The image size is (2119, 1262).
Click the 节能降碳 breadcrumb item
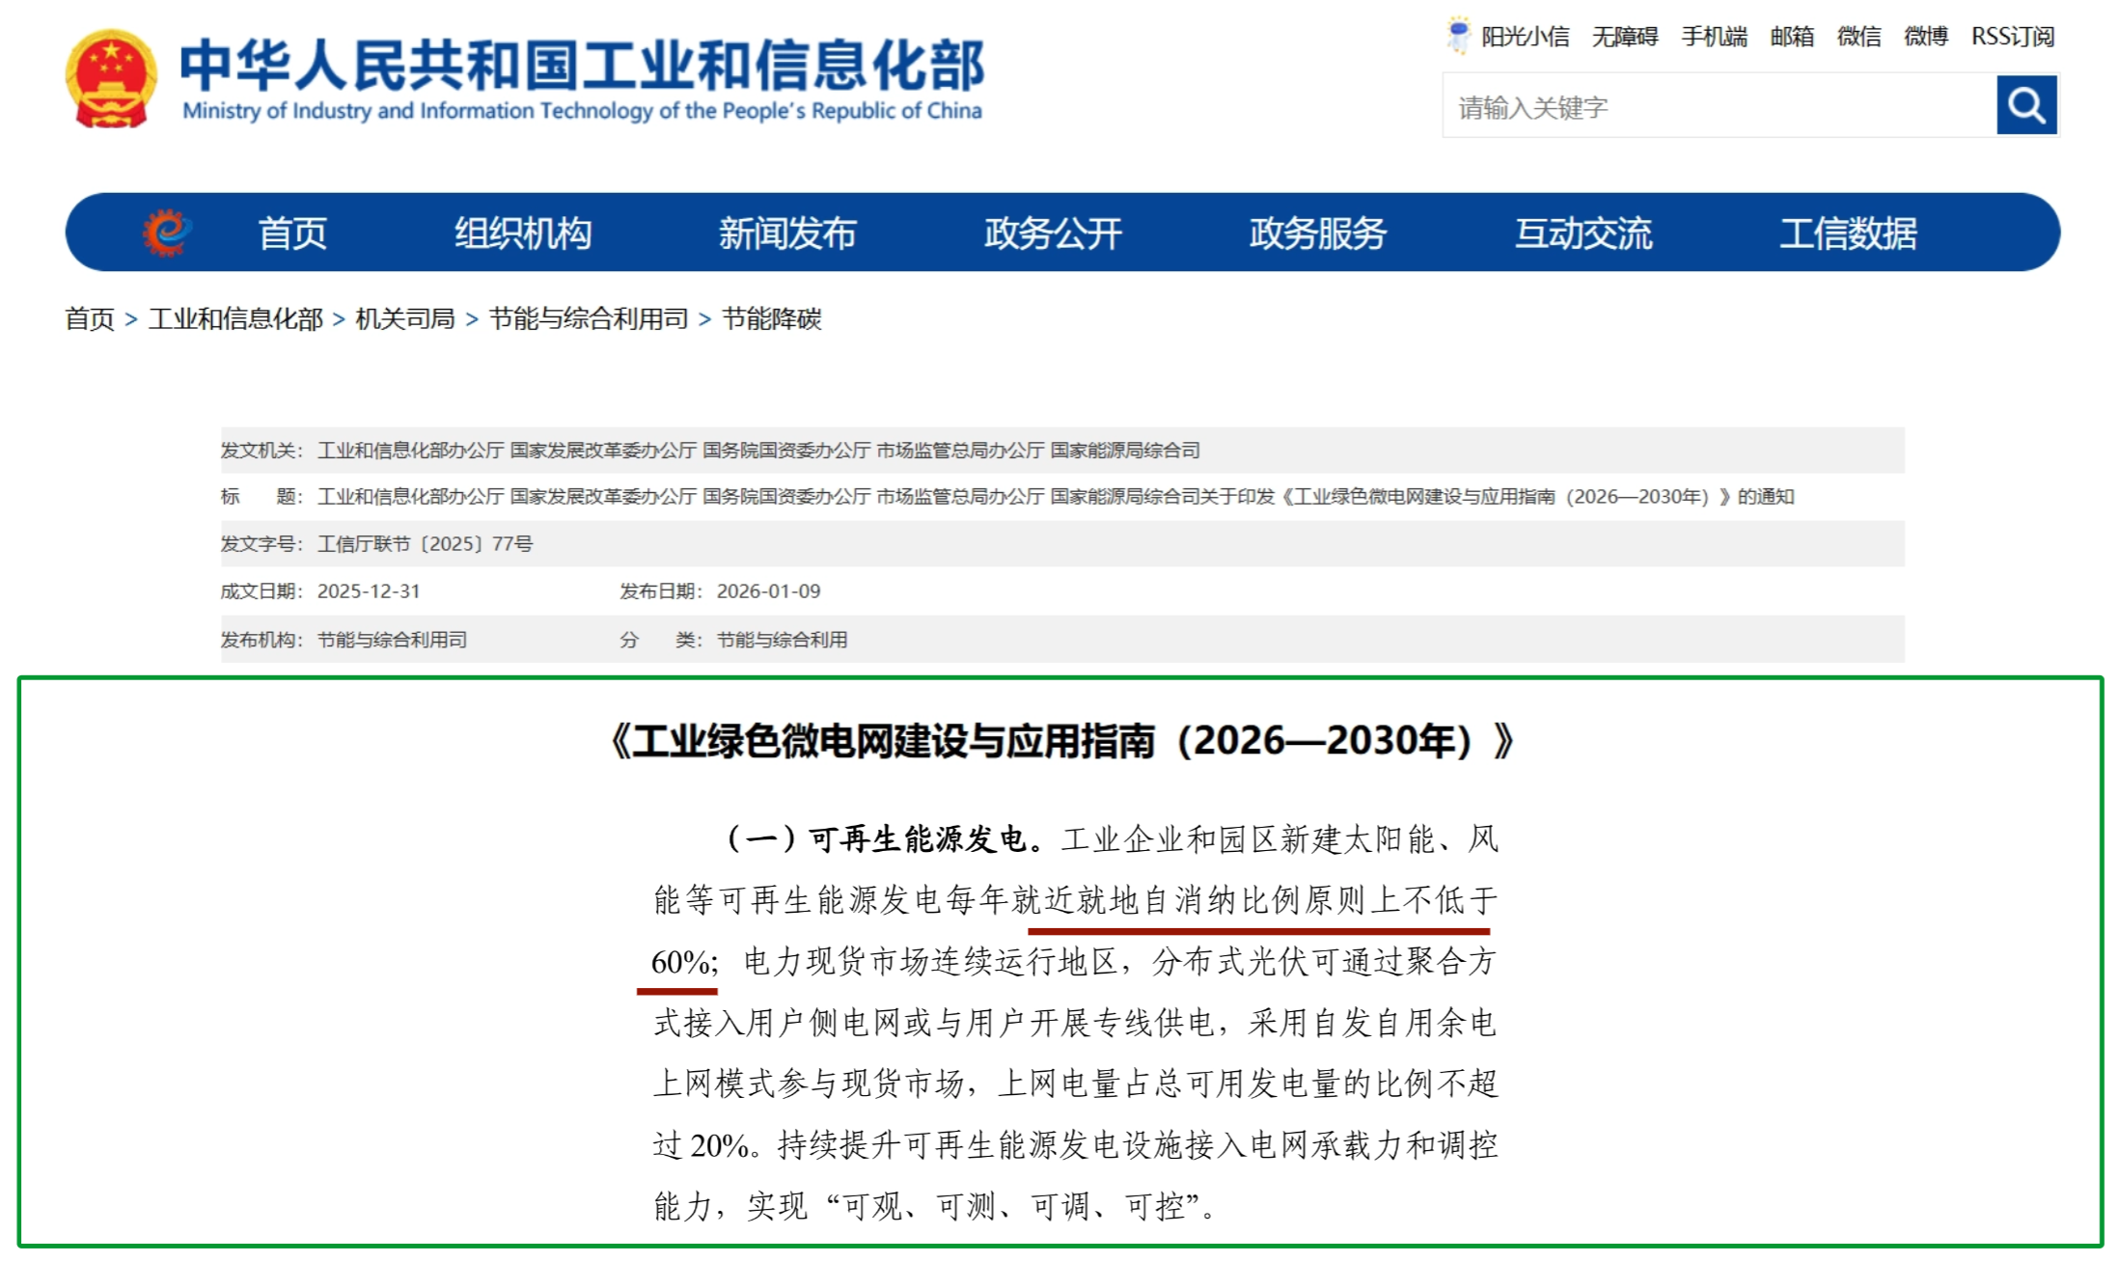771,318
